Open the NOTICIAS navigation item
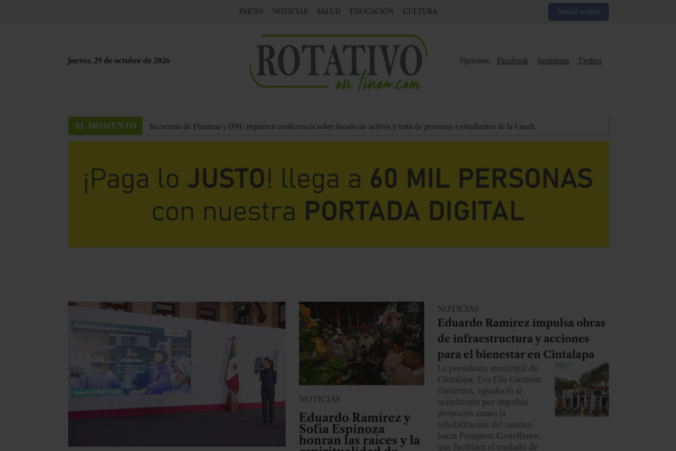The image size is (676, 451). 290,12
